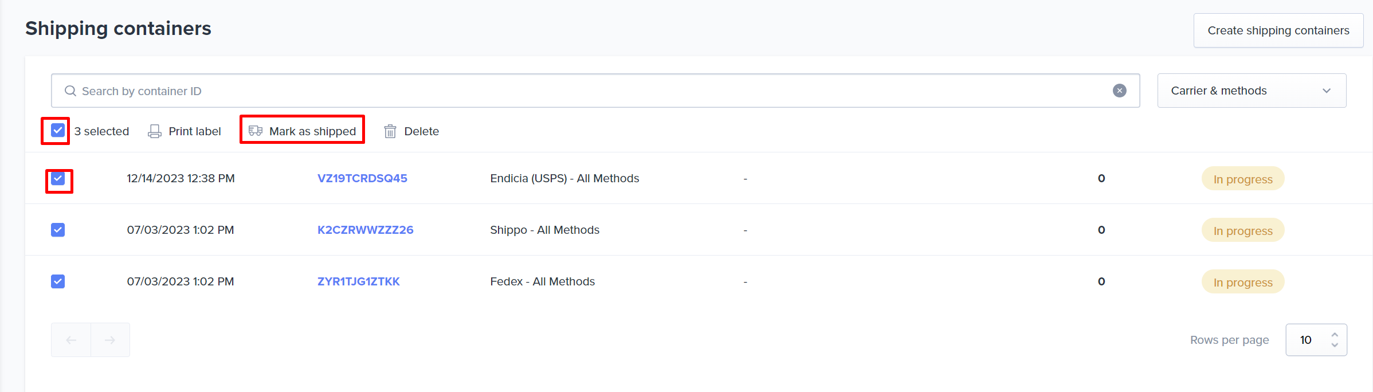This screenshot has height=392, width=1373.
Task: Open container link VZ19TCRDSQ45
Action: [362, 178]
